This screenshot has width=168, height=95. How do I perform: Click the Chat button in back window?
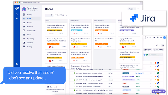point(149,38)
